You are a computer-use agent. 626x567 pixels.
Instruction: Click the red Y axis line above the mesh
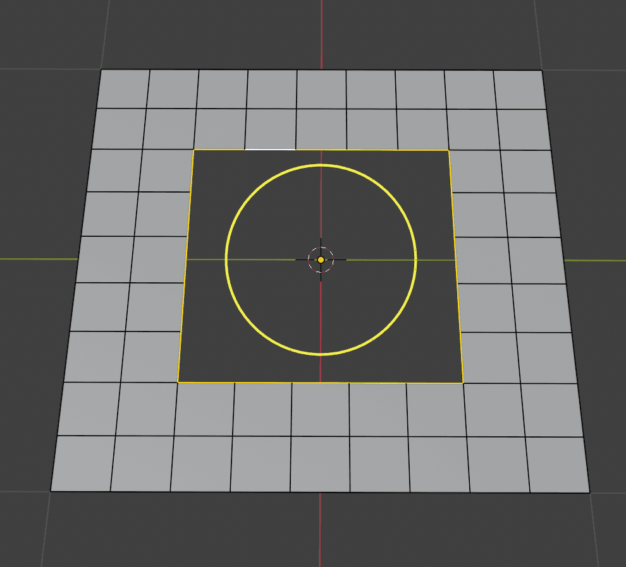coord(321,34)
